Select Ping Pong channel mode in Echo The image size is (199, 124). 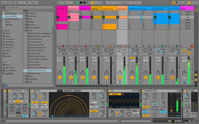[x=94, y=113]
